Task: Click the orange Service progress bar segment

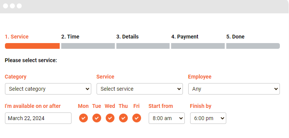Action: coord(32,46)
